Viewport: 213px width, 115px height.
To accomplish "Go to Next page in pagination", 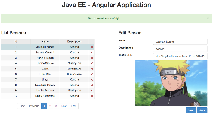I will click(x=64, y=106).
